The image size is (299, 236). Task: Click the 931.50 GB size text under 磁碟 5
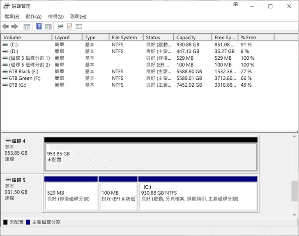16,192
